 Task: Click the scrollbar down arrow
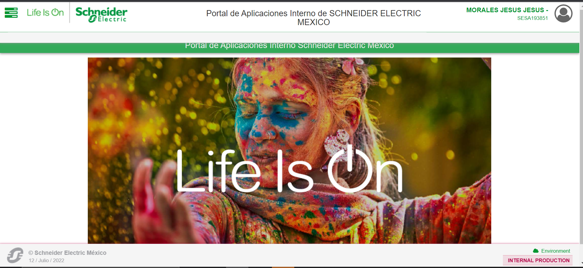click(x=581, y=262)
